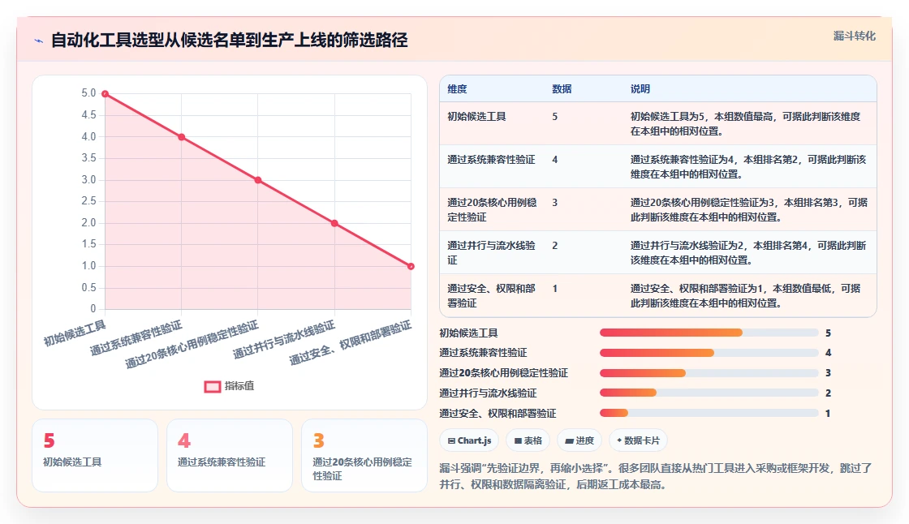The height and width of the screenshot is (524, 909).
Task: Select table cell 通过并行与流水线验证
Action: [492, 253]
